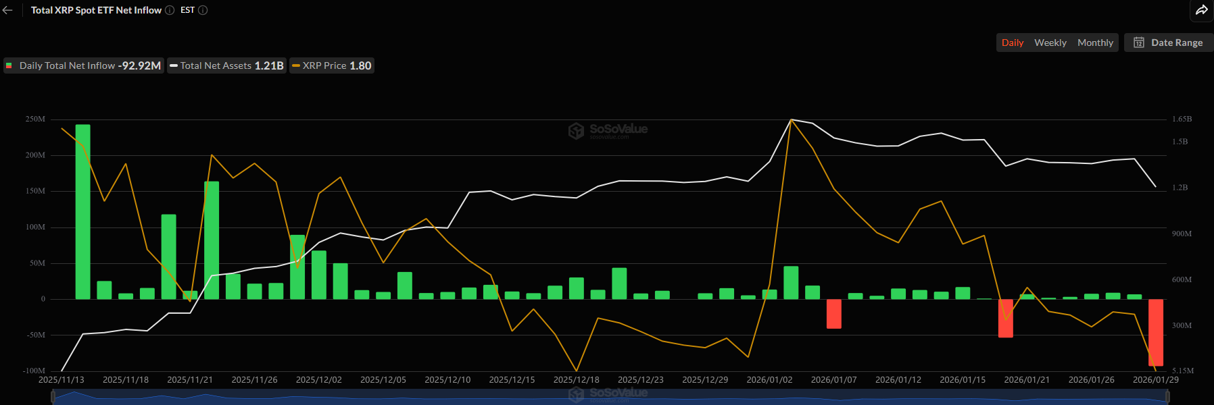Click the left handle of range slider

(x=53, y=398)
